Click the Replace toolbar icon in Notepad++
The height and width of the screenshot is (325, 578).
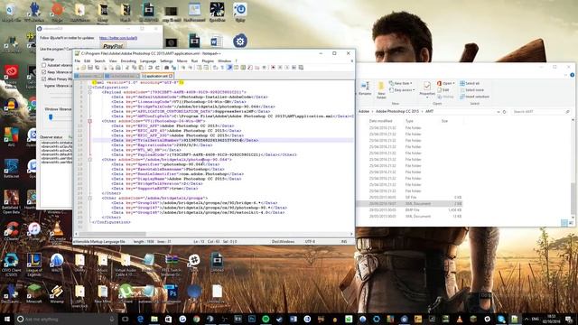(x=174, y=68)
